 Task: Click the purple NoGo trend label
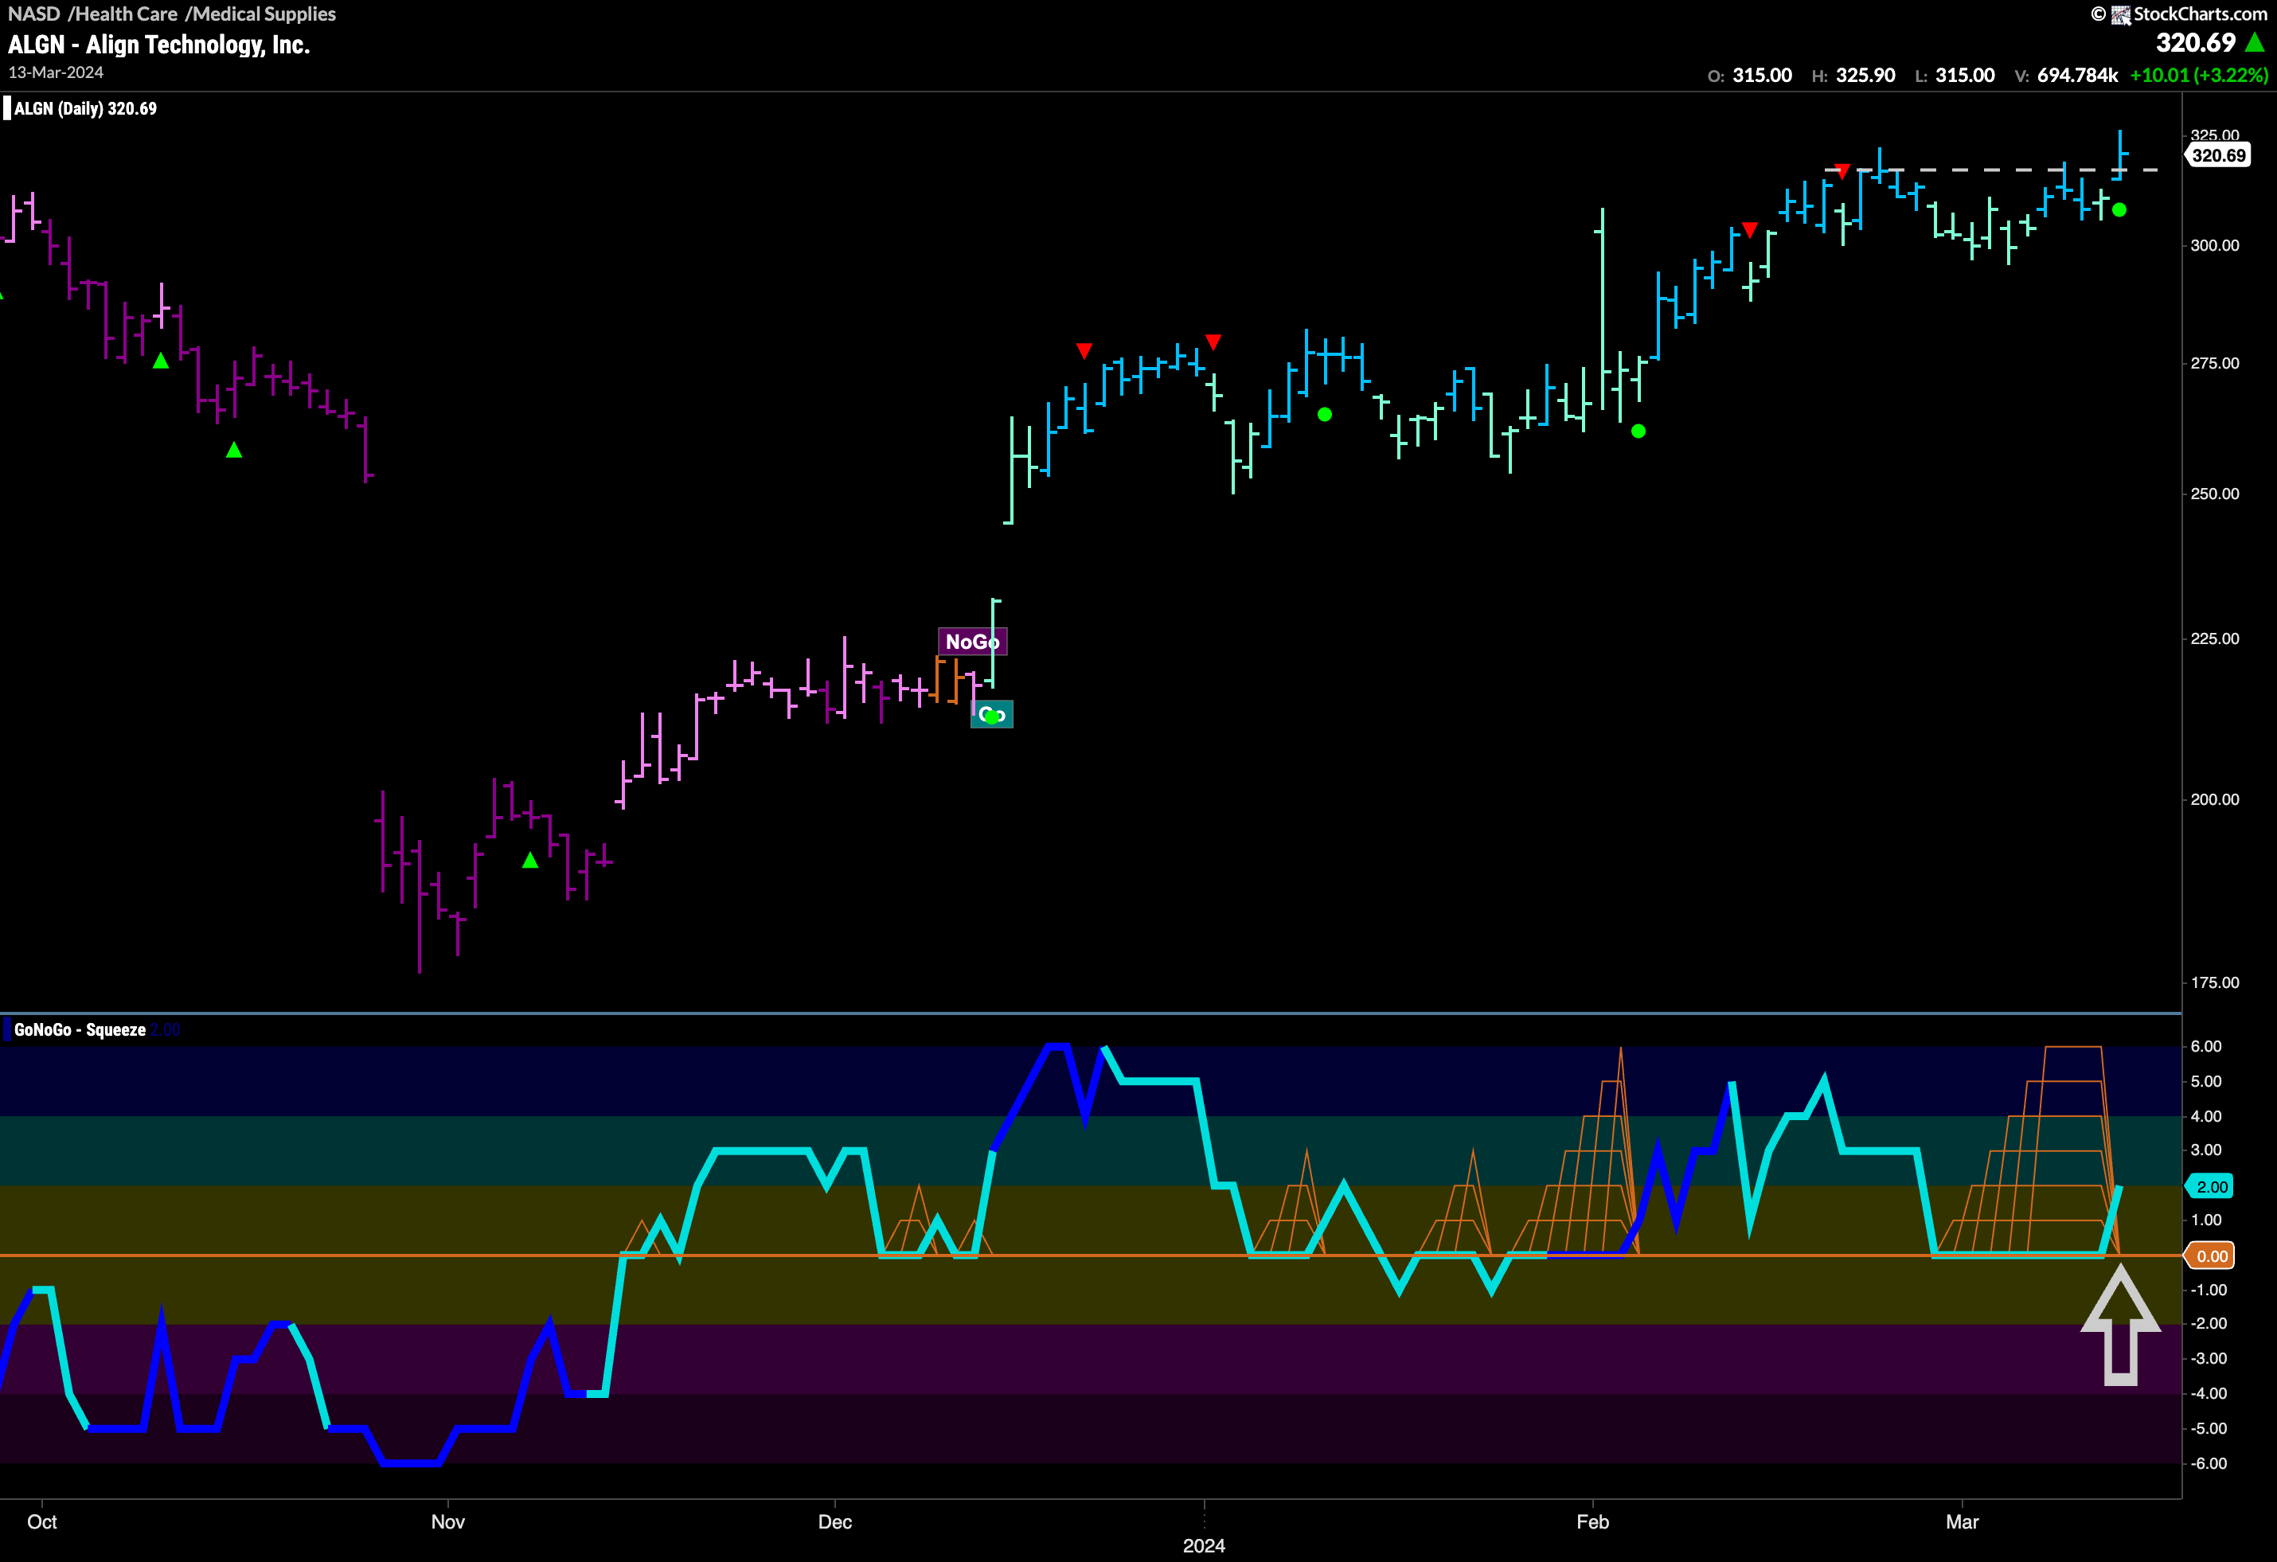tap(972, 642)
